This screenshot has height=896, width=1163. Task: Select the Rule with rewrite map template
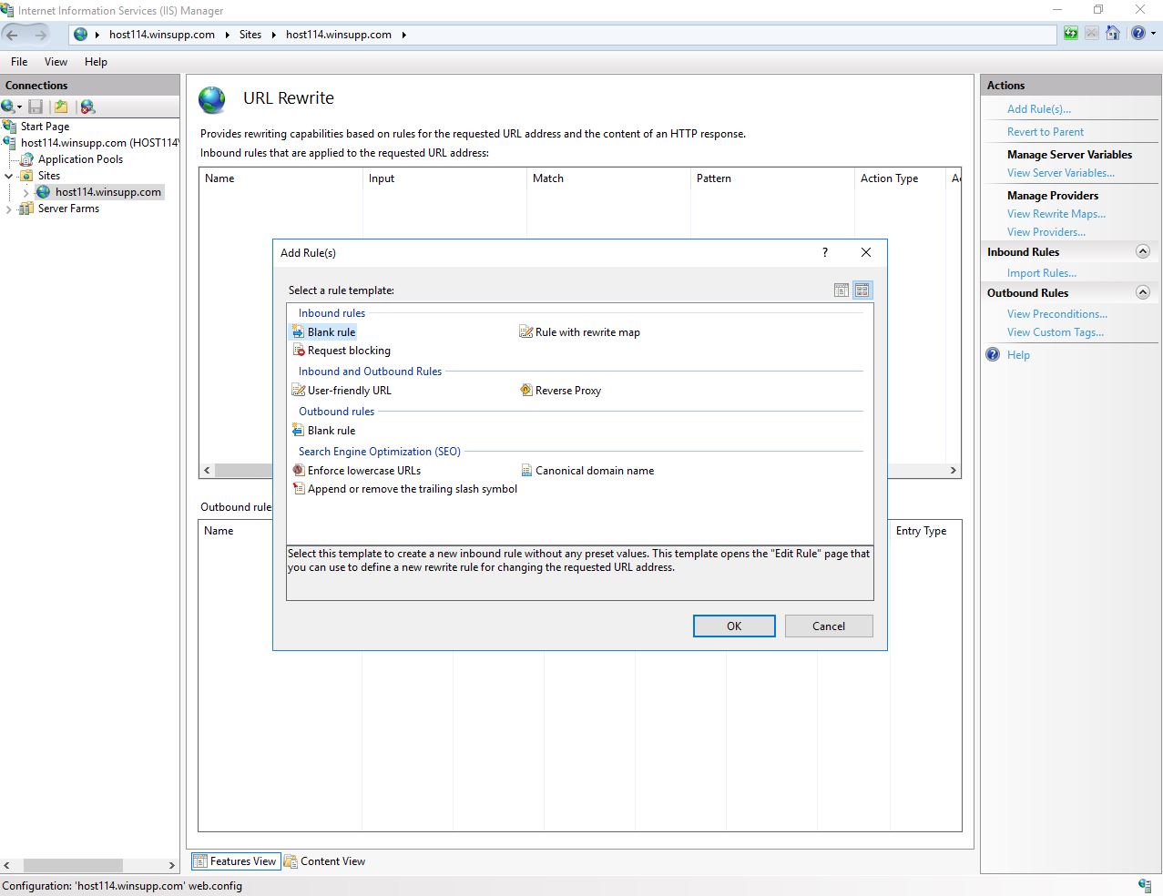[x=580, y=332]
